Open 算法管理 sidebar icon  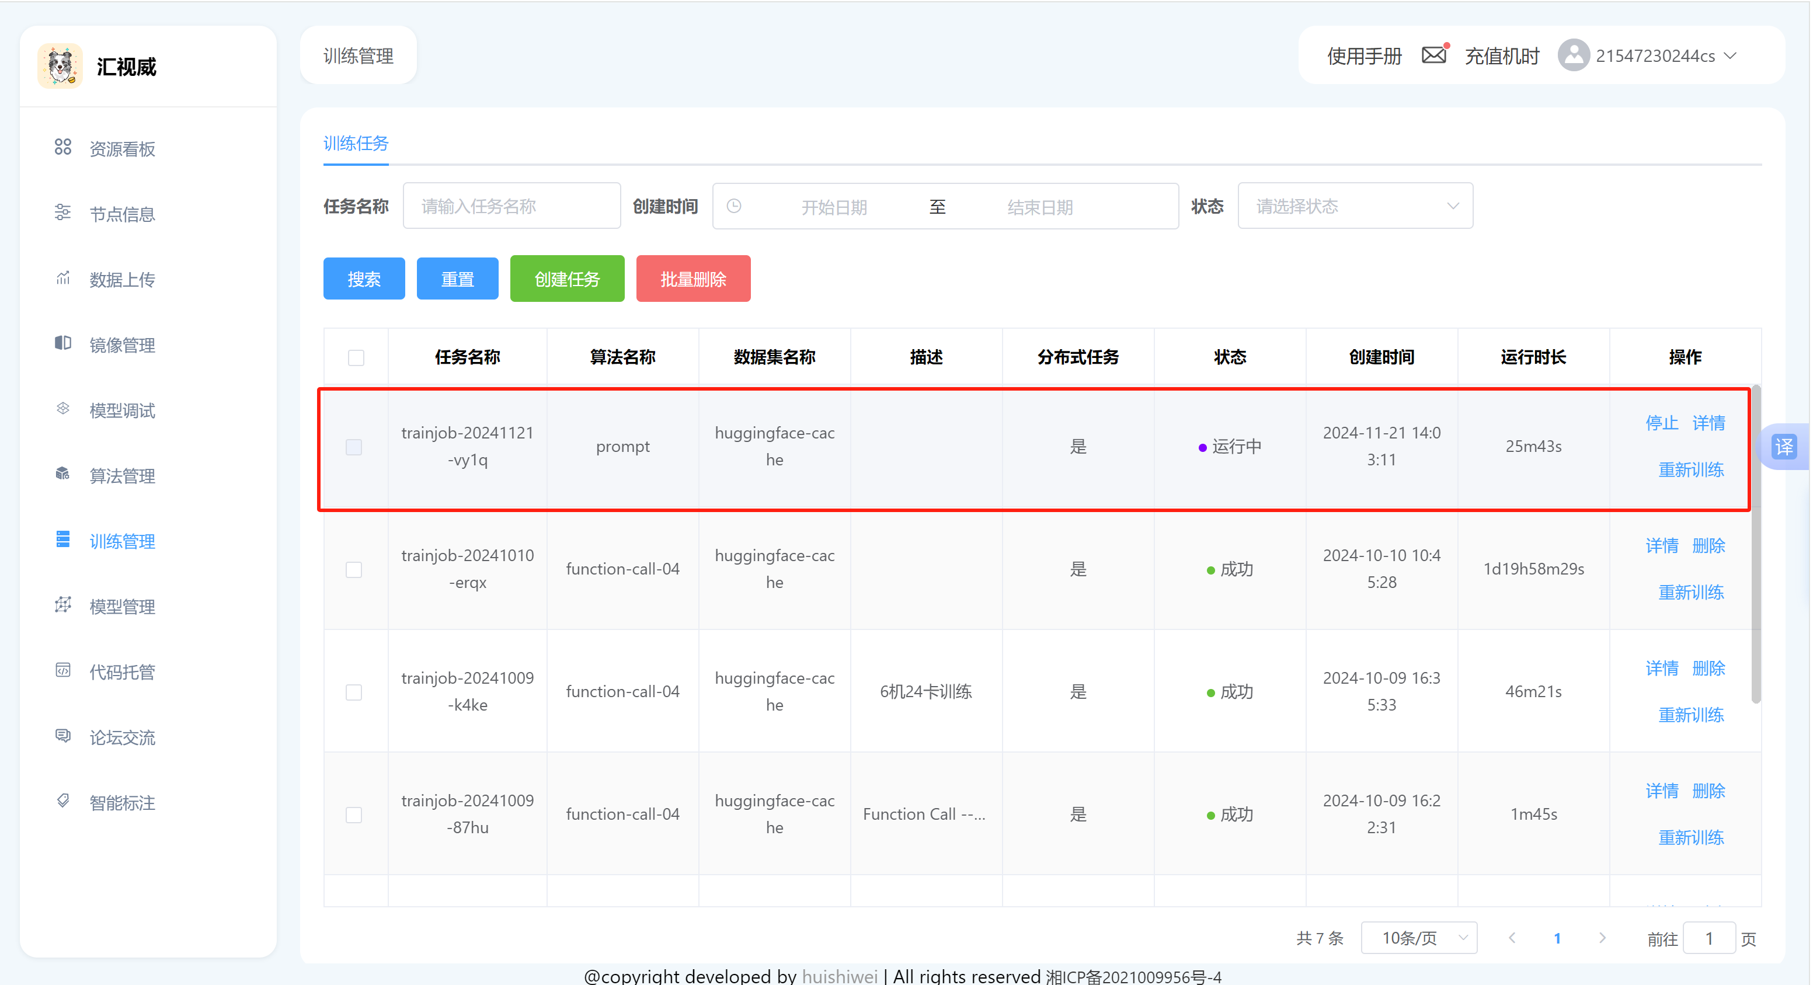click(x=63, y=474)
